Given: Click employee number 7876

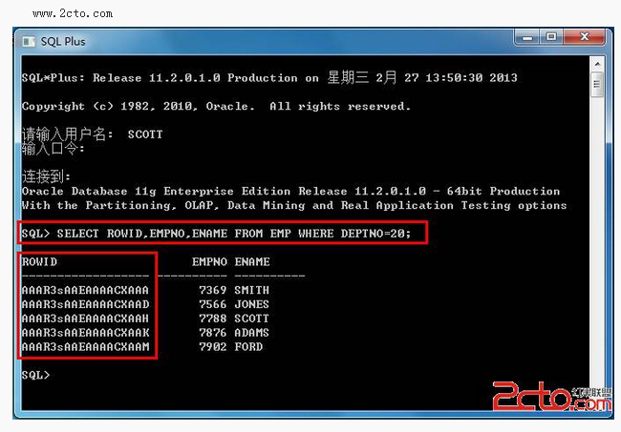Looking at the screenshot, I should click(213, 333).
